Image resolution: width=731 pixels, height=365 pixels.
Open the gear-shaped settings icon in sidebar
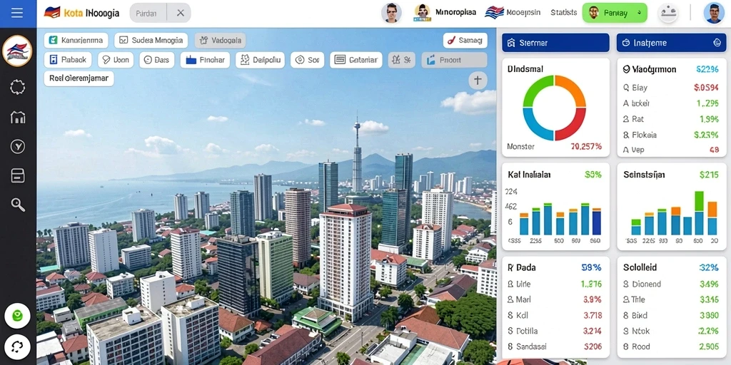(x=18, y=87)
